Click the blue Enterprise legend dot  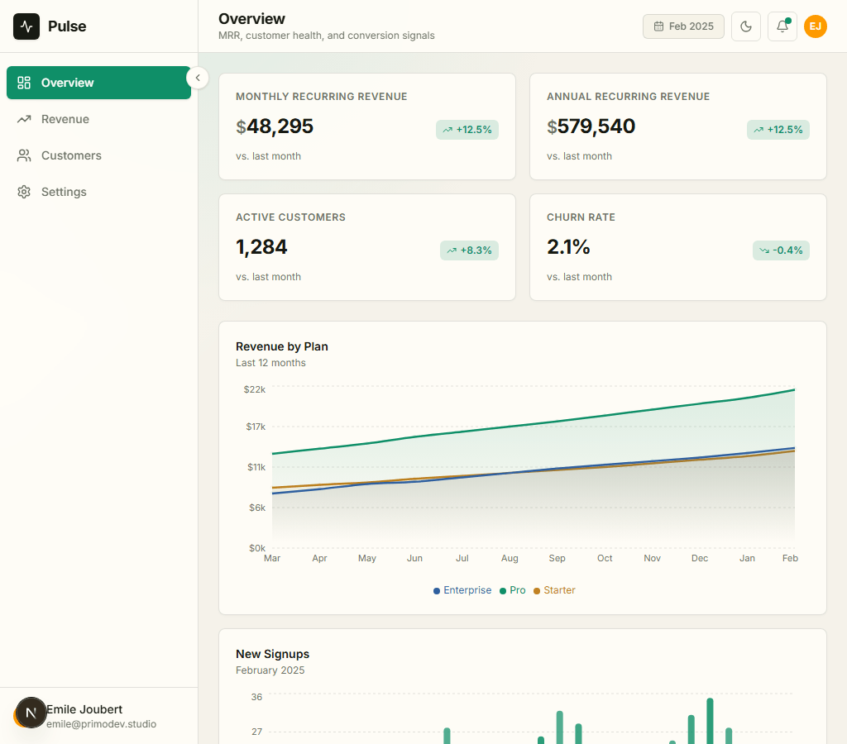pyautogui.click(x=437, y=591)
